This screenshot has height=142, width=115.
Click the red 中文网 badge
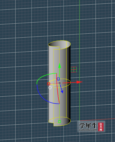pos(101,127)
